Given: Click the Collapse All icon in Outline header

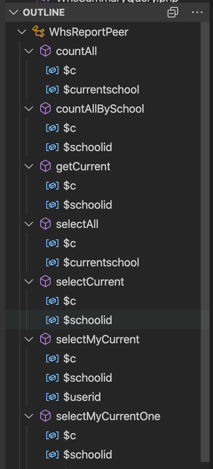Looking at the screenshot, I should pos(172,12).
